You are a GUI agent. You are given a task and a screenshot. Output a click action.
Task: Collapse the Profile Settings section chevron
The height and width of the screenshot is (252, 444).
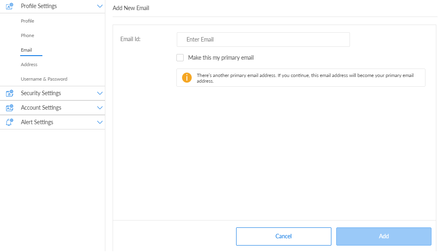coord(100,6)
